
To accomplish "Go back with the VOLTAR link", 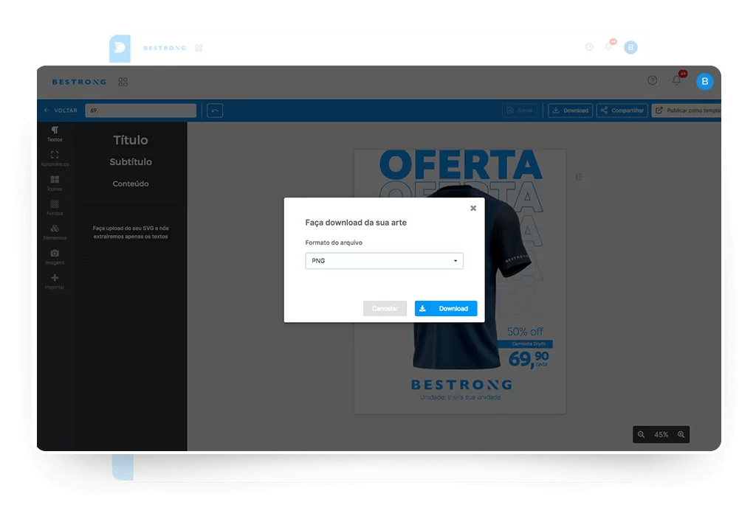I will [x=61, y=111].
